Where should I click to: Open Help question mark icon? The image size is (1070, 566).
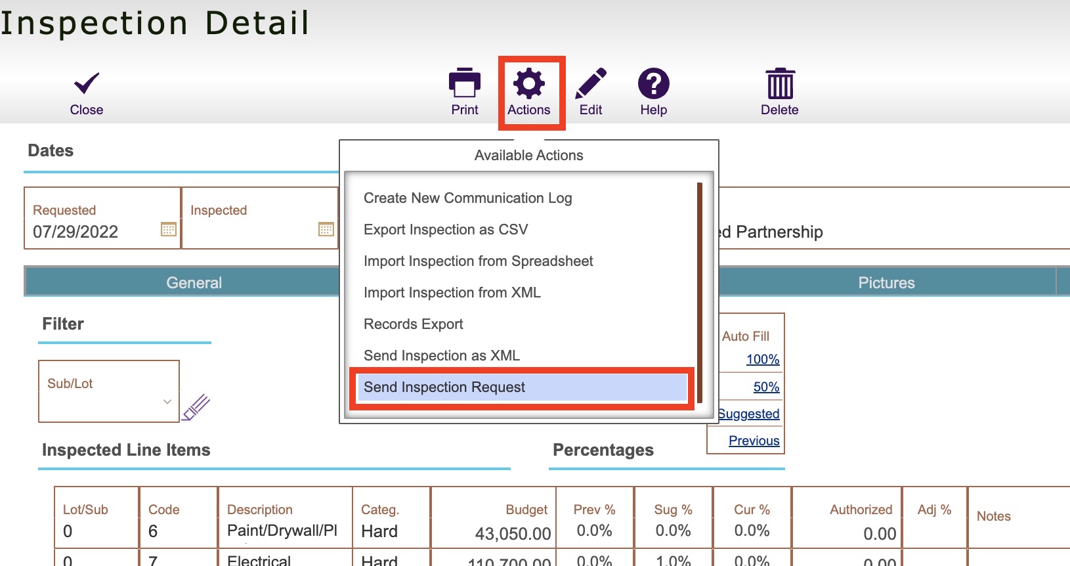click(x=653, y=83)
